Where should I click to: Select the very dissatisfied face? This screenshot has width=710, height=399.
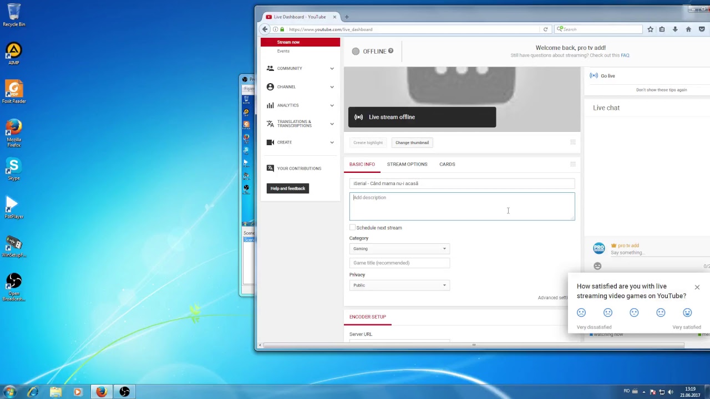[x=581, y=313]
